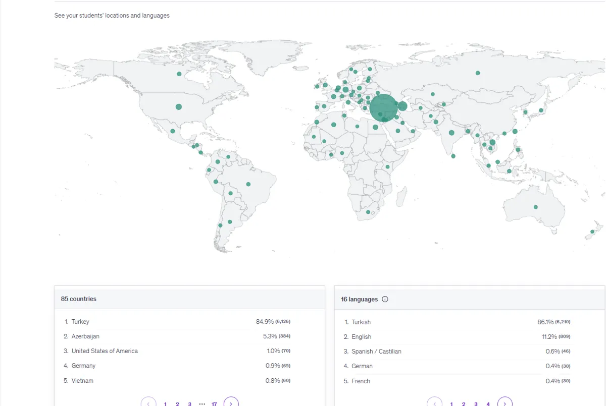Open page 2 of countries list
The width and height of the screenshot is (606, 406).
tap(177, 403)
